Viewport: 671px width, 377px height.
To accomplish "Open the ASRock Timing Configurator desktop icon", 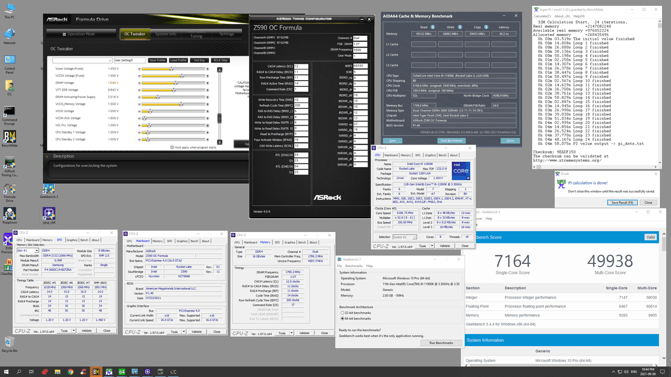I will (x=9, y=166).
